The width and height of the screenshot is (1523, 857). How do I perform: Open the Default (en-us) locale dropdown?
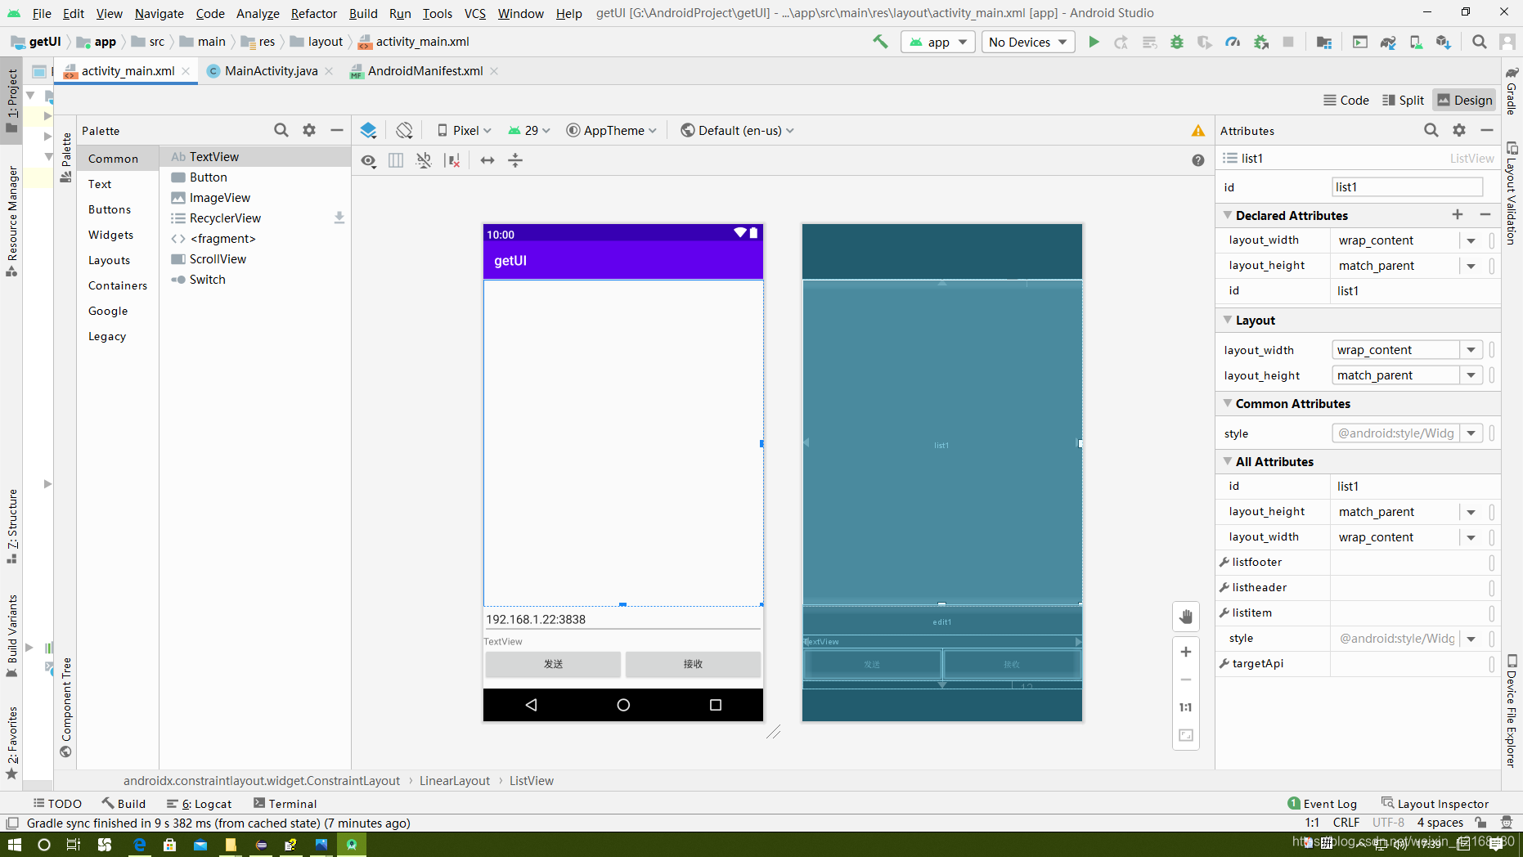click(738, 131)
